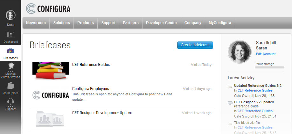Open the Newsroom menu
This screenshot has height=134, width=292.
(36, 23)
